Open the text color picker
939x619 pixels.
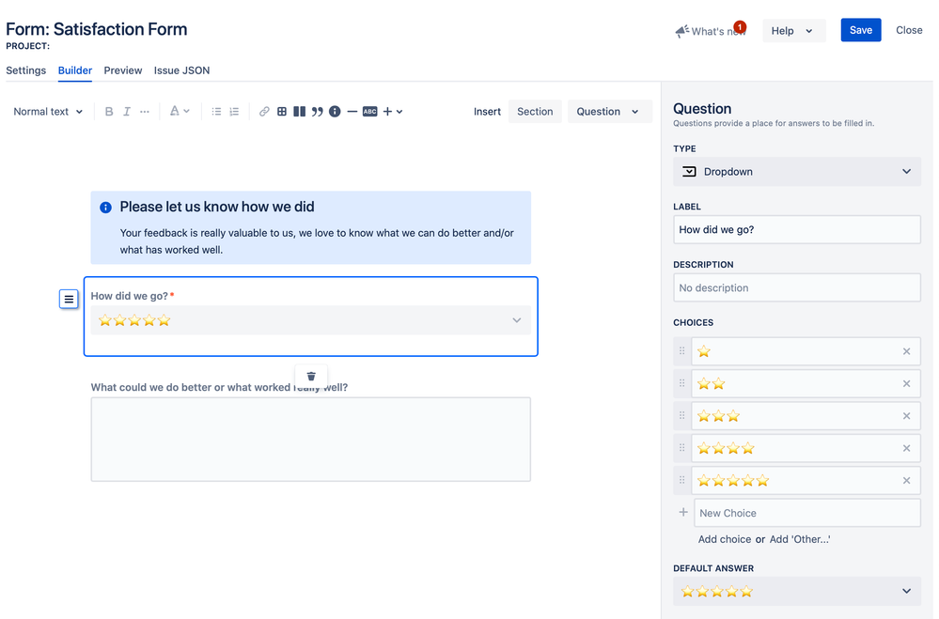pyautogui.click(x=179, y=111)
